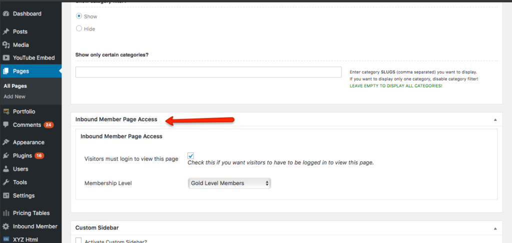This screenshot has width=512, height=243.
Task: Click the Media library icon
Action: tap(5, 45)
